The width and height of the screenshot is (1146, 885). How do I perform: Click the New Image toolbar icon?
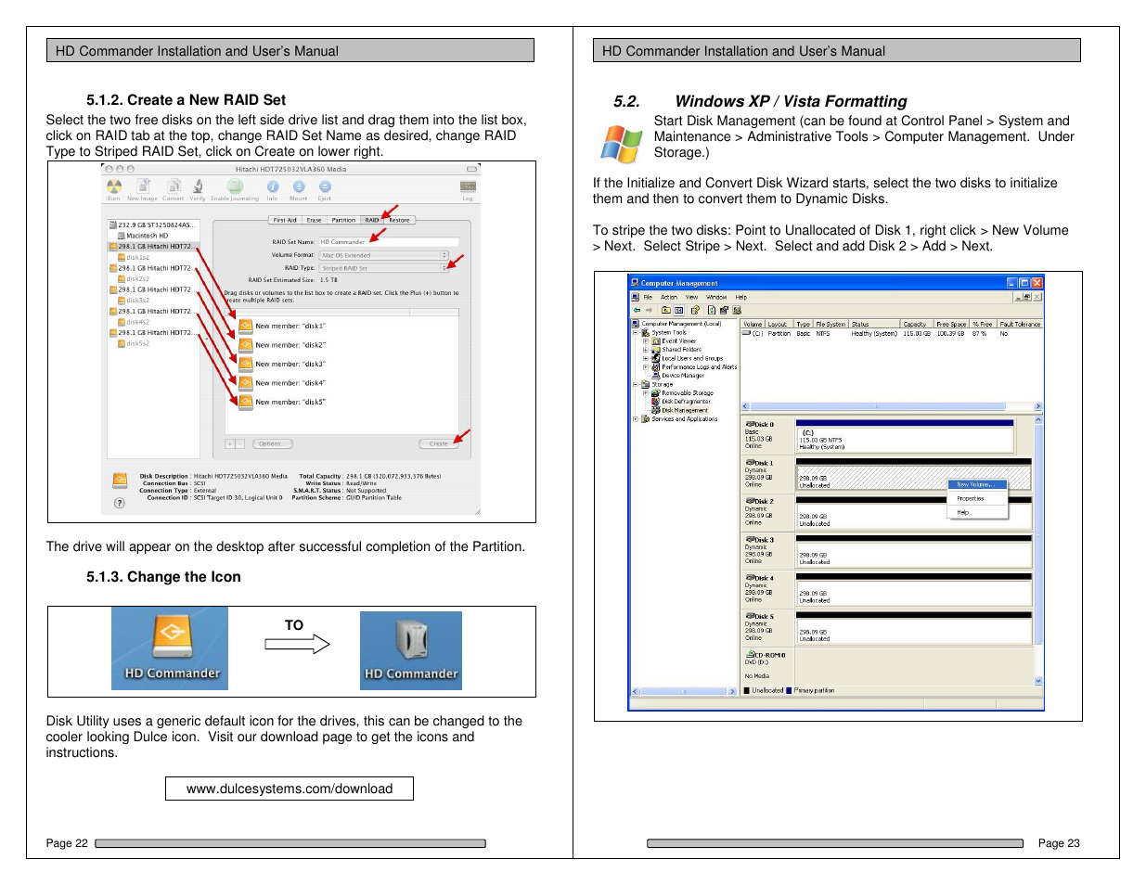pos(144,186)
